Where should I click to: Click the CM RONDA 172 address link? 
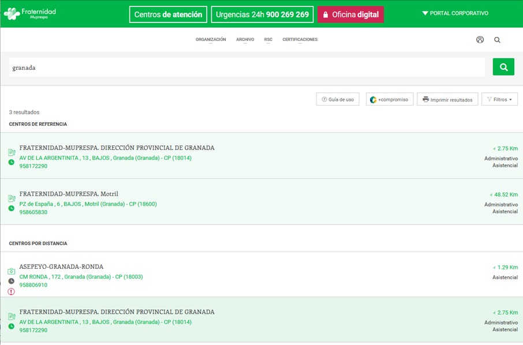[81, 277]
